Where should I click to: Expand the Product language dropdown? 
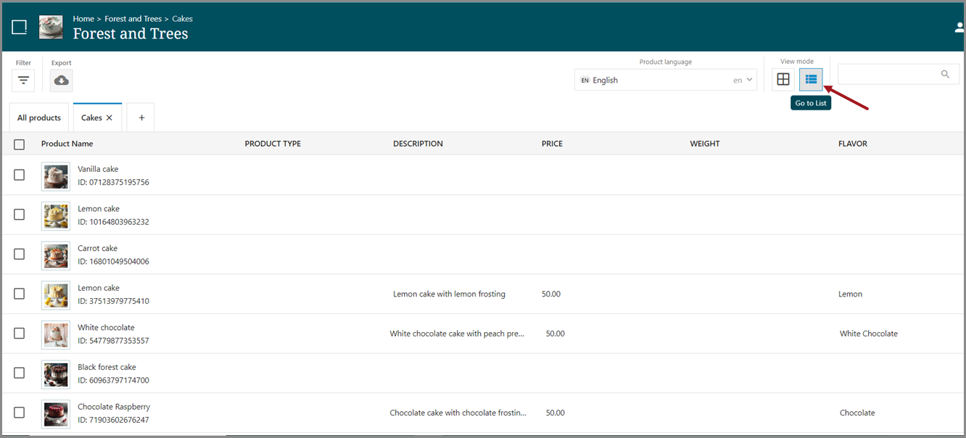coord(665,80)
